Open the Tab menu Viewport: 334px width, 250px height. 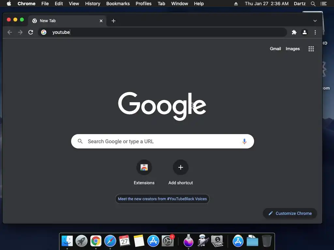[161, 4]
